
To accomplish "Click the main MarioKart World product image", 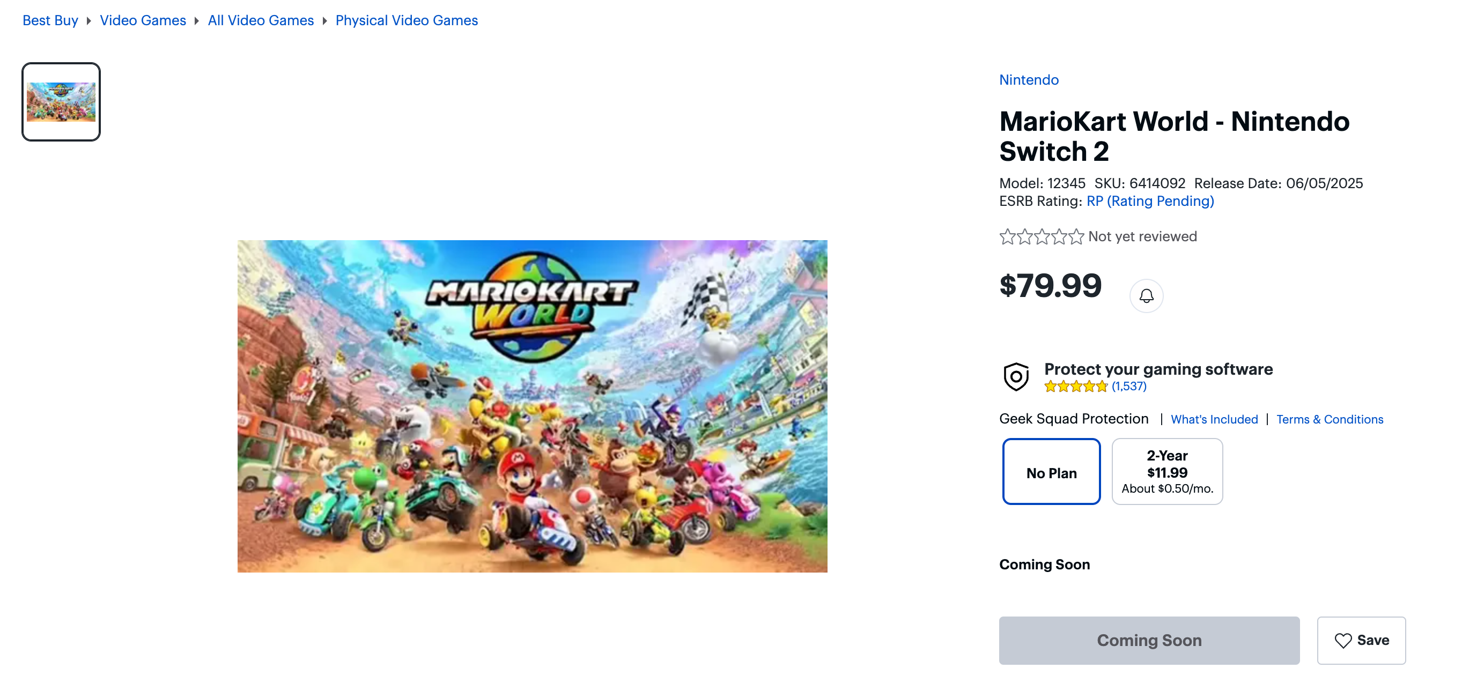I will (532, 406).
